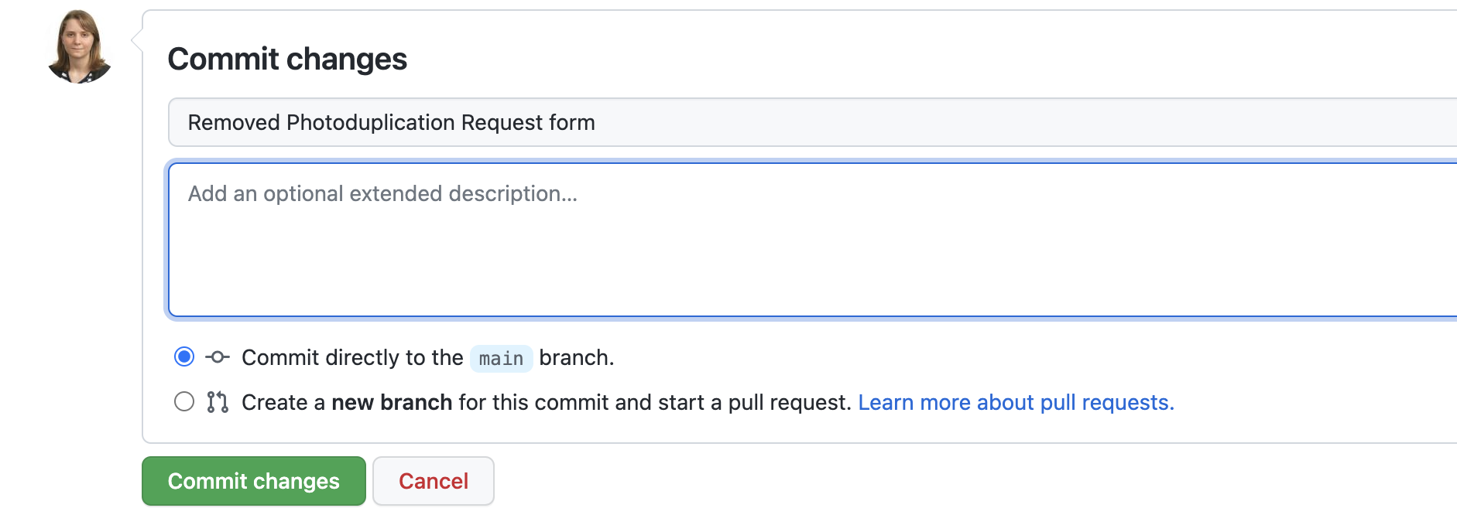Viewport: 1457px width, 532px height.
Task: Open Learn more about pull requests link
Action: pyautogui.click(x=1016, y=402)
